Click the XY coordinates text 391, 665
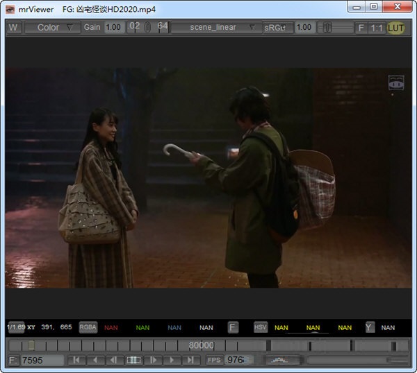417x373 pixels. coord(56,327)
